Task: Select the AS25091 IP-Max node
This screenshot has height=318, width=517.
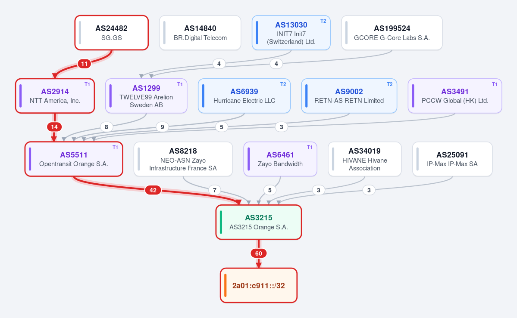Action: tap(452, 159)
